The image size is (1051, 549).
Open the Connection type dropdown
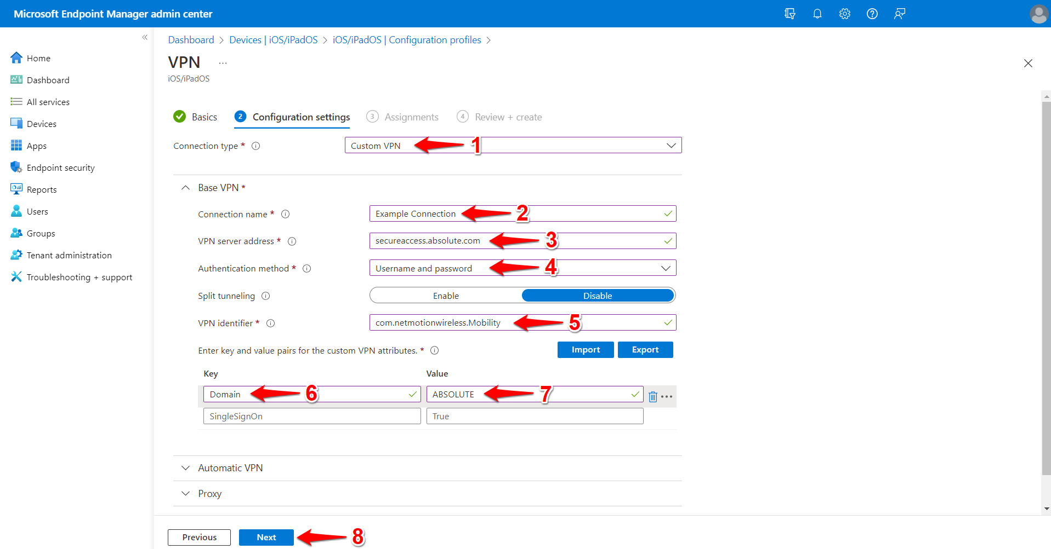tap(513, 146)
